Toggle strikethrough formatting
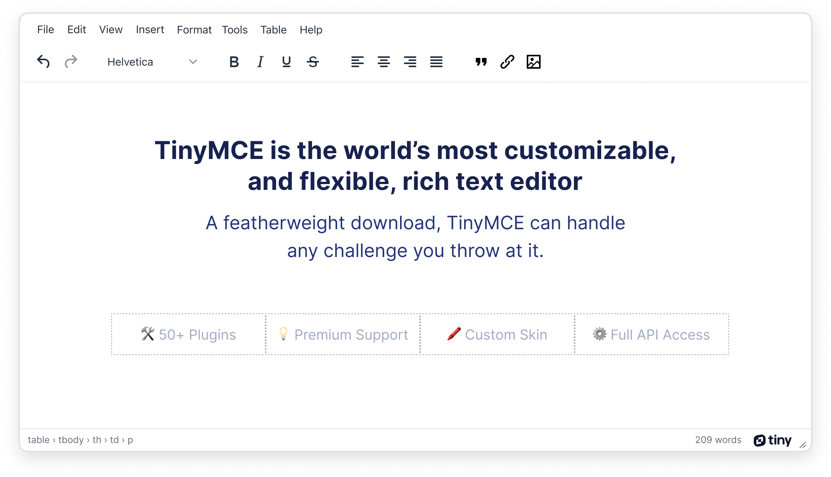This screenshot has height=477, width=831. tap(313, 62)
